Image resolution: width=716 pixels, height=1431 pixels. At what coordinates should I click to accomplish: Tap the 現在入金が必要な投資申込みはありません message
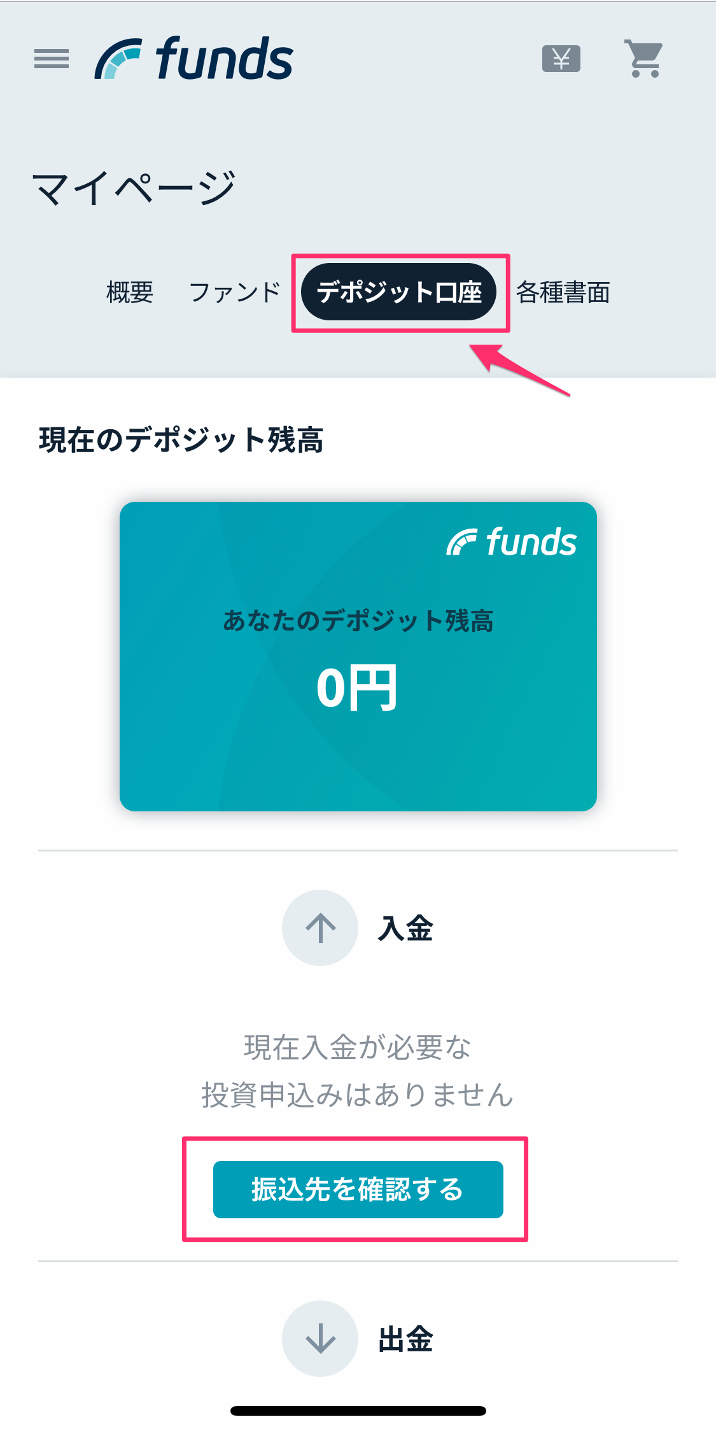[357, 1071]
